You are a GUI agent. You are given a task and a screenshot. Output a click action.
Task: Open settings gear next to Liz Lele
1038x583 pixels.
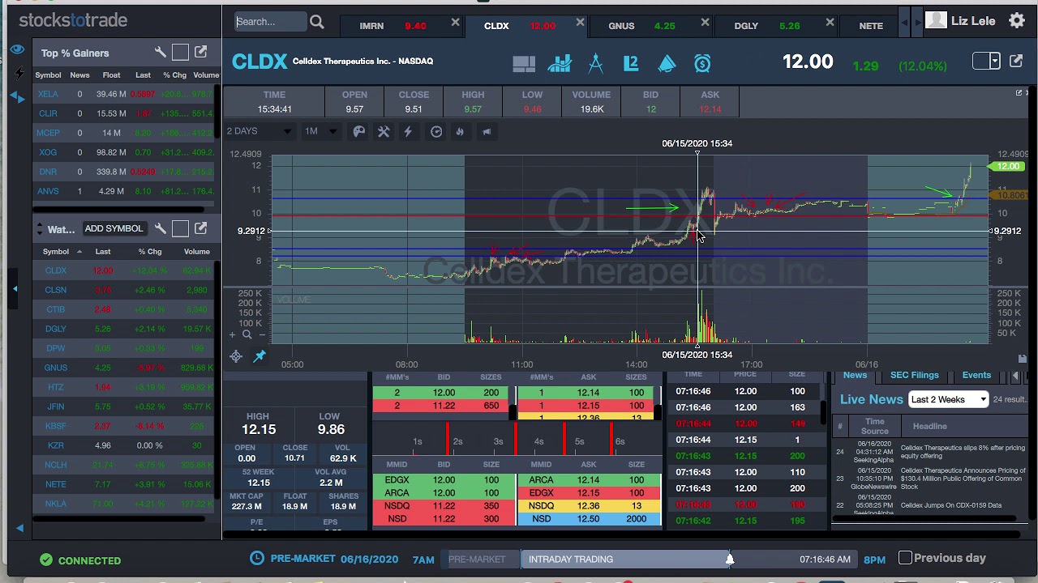(x=1017, y=20)
